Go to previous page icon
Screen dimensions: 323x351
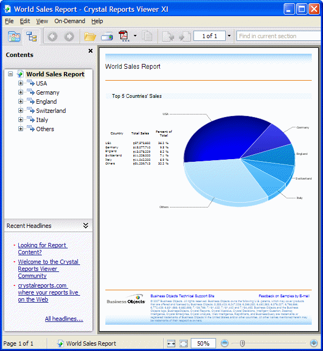click(168, 36)
